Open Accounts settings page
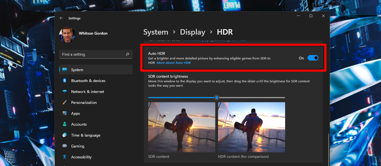 96,124
